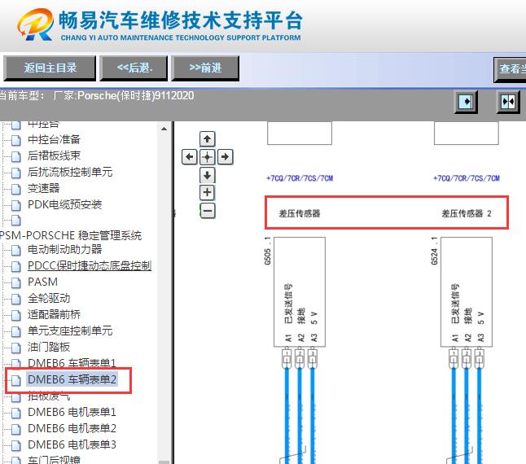This screenshot has height=464, width=526.
Task: Click the 查看 button at top right
Action: (x=510, y=69)
